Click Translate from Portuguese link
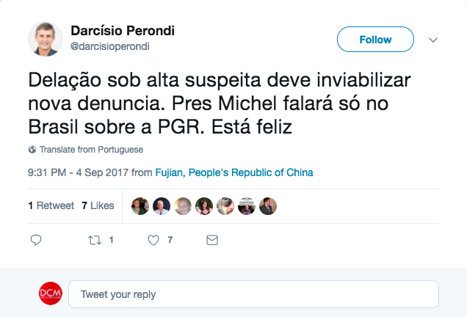467x317 pixels. point(91,150)
